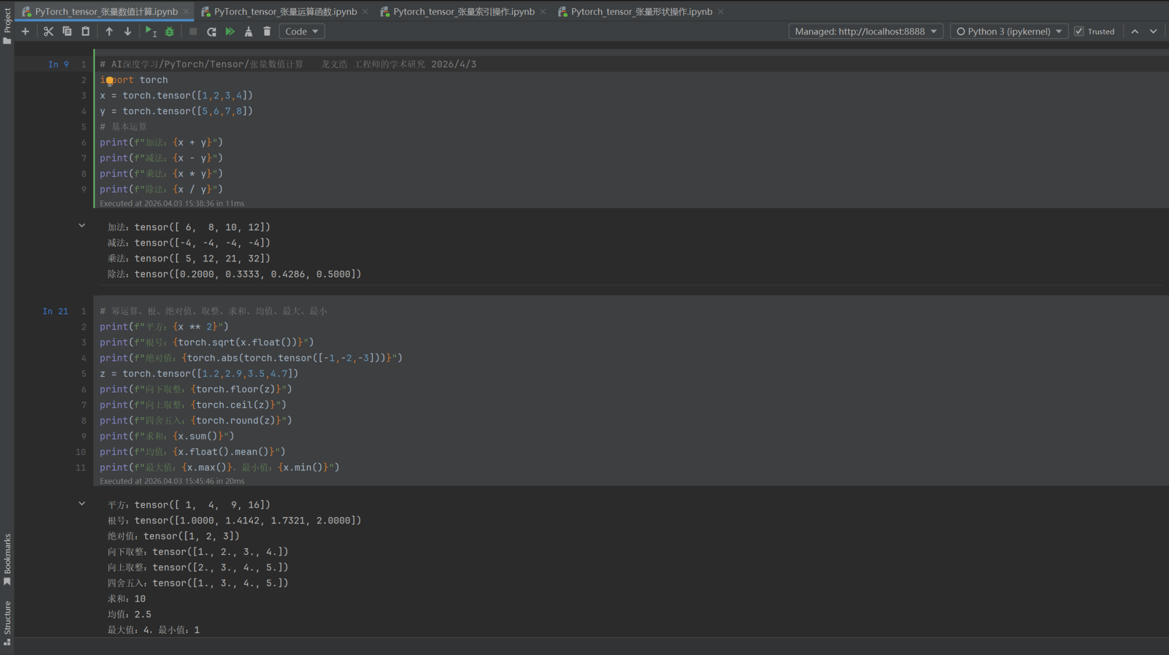Click the cut cell scissors icon
This screenshot has width=1169, height=655.
pos(48,32)
